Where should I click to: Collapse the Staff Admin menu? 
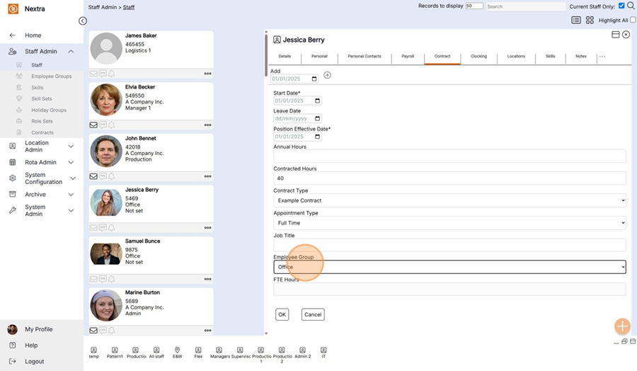point(71,51)
